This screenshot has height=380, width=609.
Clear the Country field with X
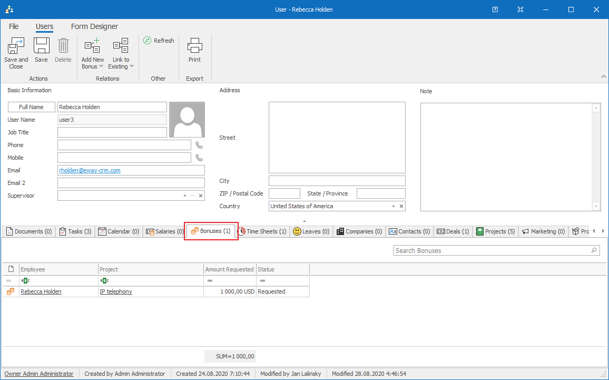click(x=401, y=206)
